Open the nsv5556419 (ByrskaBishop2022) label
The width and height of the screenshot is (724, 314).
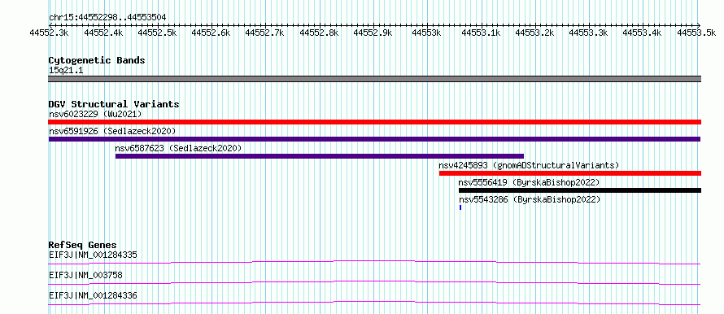[529, 182]
